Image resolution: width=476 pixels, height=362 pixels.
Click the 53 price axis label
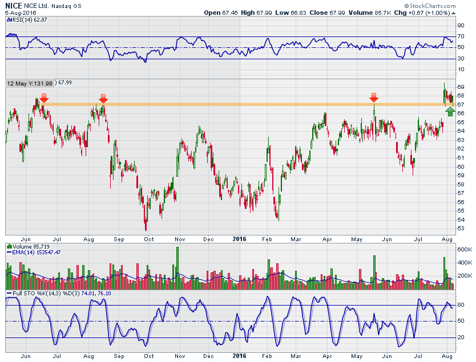(461, 229)
